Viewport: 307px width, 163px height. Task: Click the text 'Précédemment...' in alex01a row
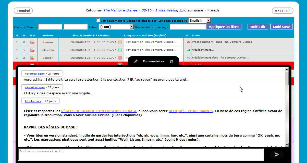tap(203, 50)
